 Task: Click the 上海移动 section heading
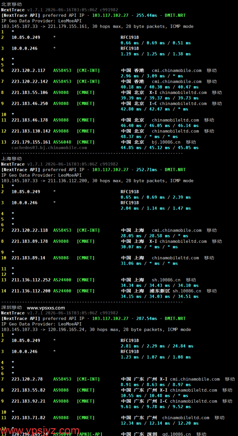click(x=12, y=159)
